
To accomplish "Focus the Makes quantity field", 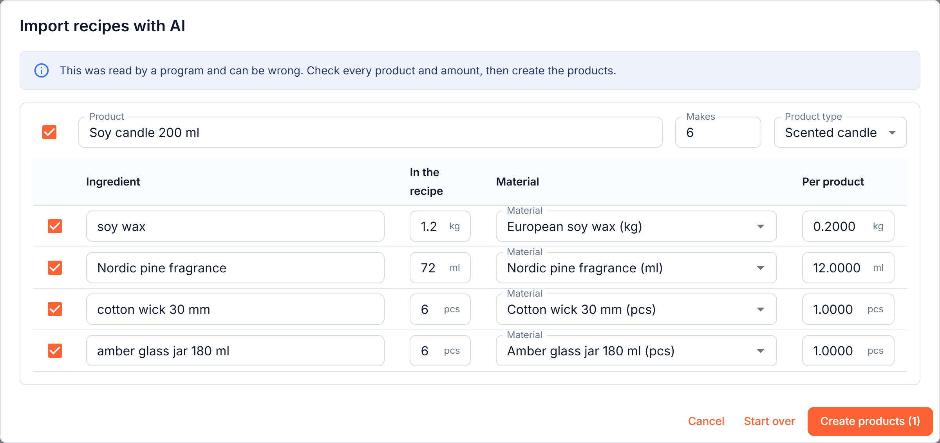I will coord(718,132).
